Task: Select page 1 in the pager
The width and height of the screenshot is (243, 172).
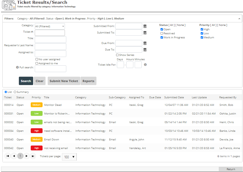Action: pyautogui.click(x=20, y=156)
